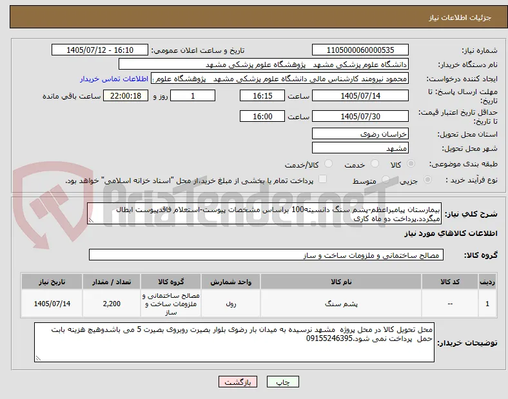Image resolution: width=508 pixels, height=399 pixels.
Task: Select the کالا/خدمت radio button
Action: tap(328, 164)
